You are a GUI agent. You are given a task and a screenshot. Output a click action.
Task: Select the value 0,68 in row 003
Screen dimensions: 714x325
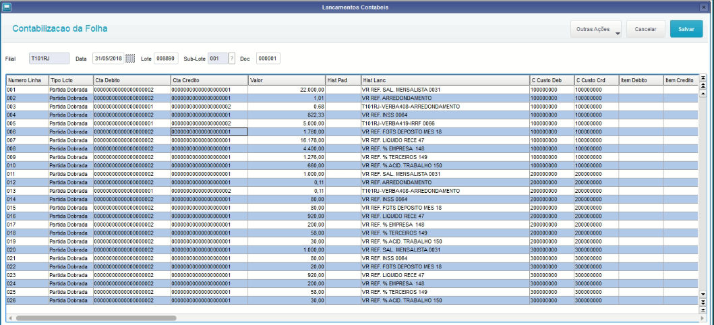[287, 107]
